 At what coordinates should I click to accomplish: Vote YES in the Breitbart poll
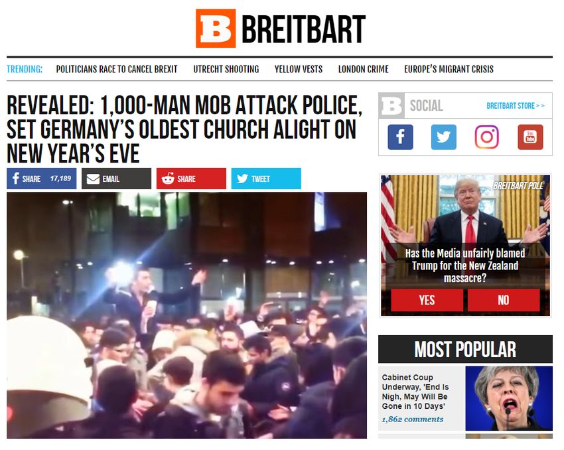click(427, 300)
